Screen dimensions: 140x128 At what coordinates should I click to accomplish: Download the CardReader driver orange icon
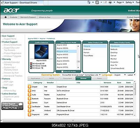[x=30, y=106]
